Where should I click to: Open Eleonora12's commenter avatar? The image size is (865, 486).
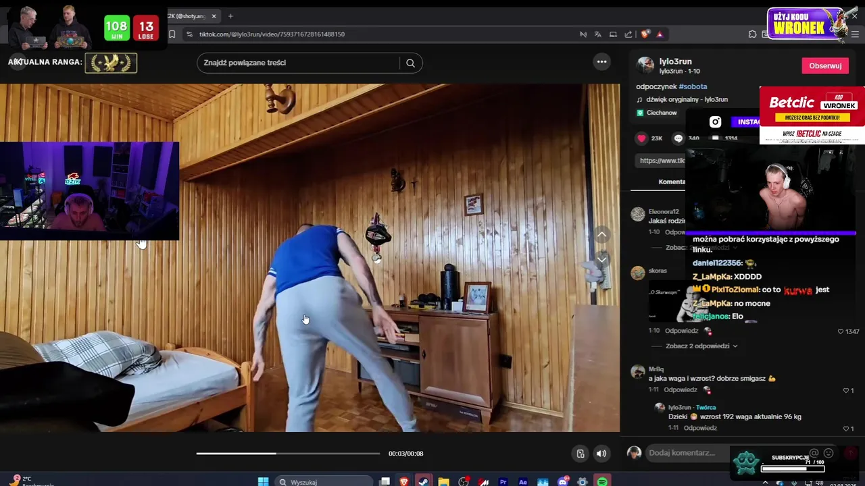tap(638, 215)
